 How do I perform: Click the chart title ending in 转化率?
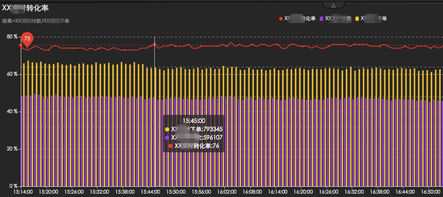pos(25,8)
